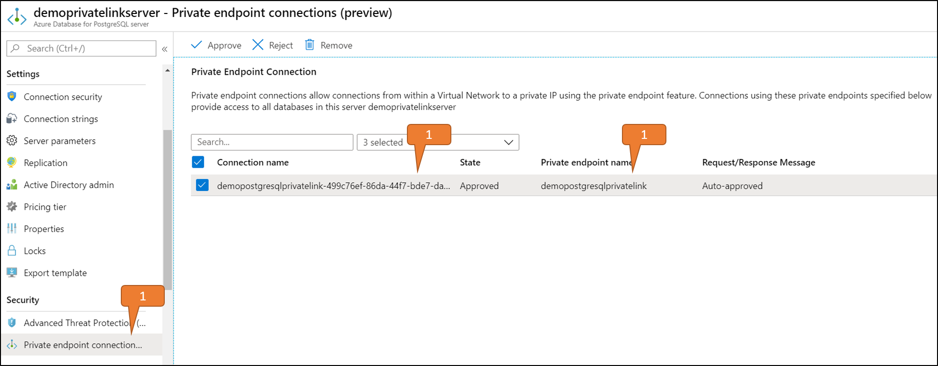This screenshot has height=366, width=938.
Task: Click the Private endpoint connections sidebar icon
Action: click(12, 345)
